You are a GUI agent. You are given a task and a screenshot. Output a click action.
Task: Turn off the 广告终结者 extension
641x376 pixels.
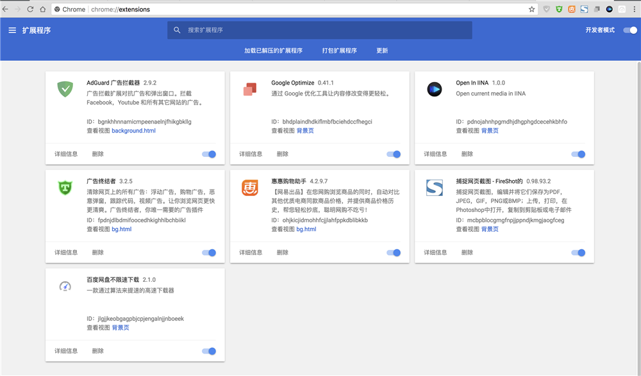(209, 252)
